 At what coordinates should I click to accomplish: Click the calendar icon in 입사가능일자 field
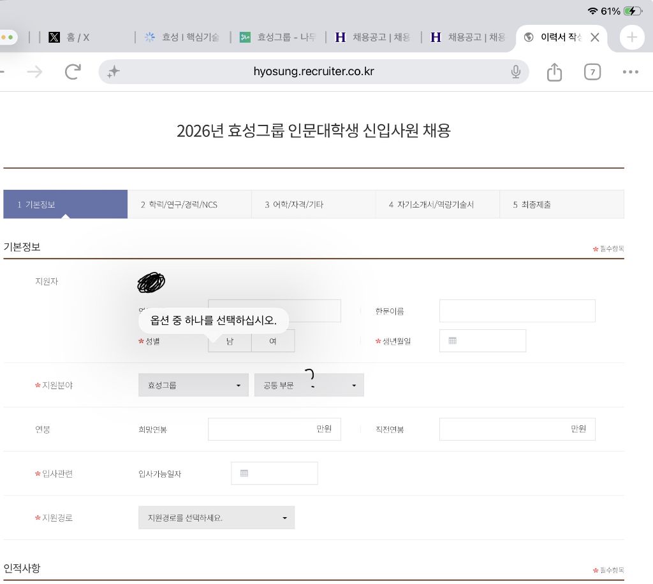pos(244,473)
